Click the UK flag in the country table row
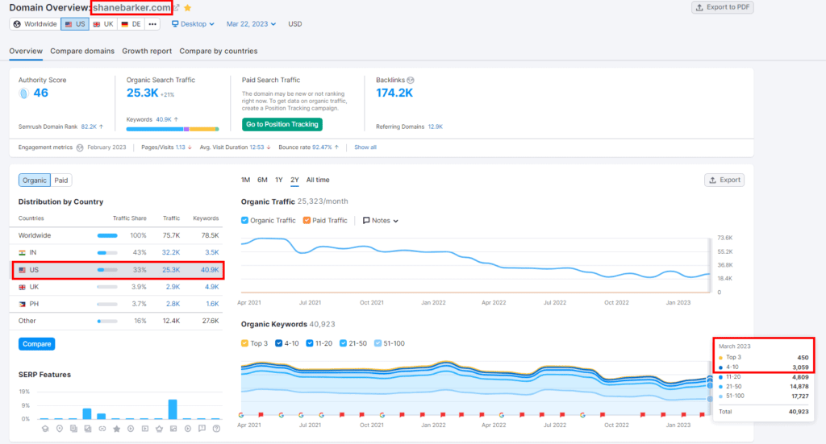This screenshot has width=826, height=444. (x=22, y=287)
